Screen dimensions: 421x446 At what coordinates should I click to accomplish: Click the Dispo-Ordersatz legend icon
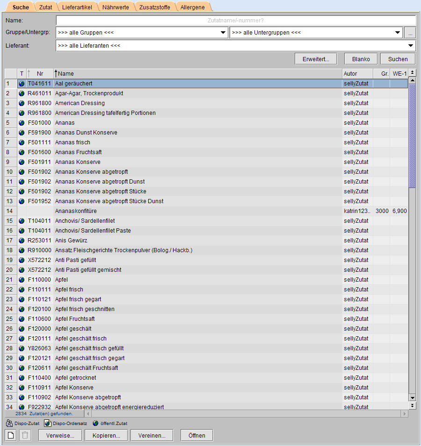tap(47, 424)
